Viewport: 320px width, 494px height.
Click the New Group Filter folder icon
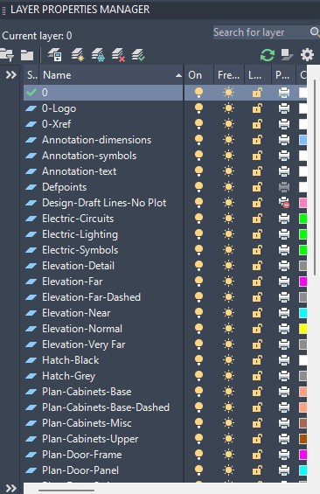point(27,55)
